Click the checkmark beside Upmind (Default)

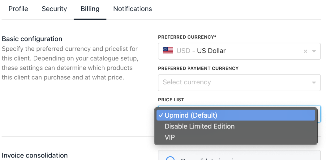(x=161, y=116)
